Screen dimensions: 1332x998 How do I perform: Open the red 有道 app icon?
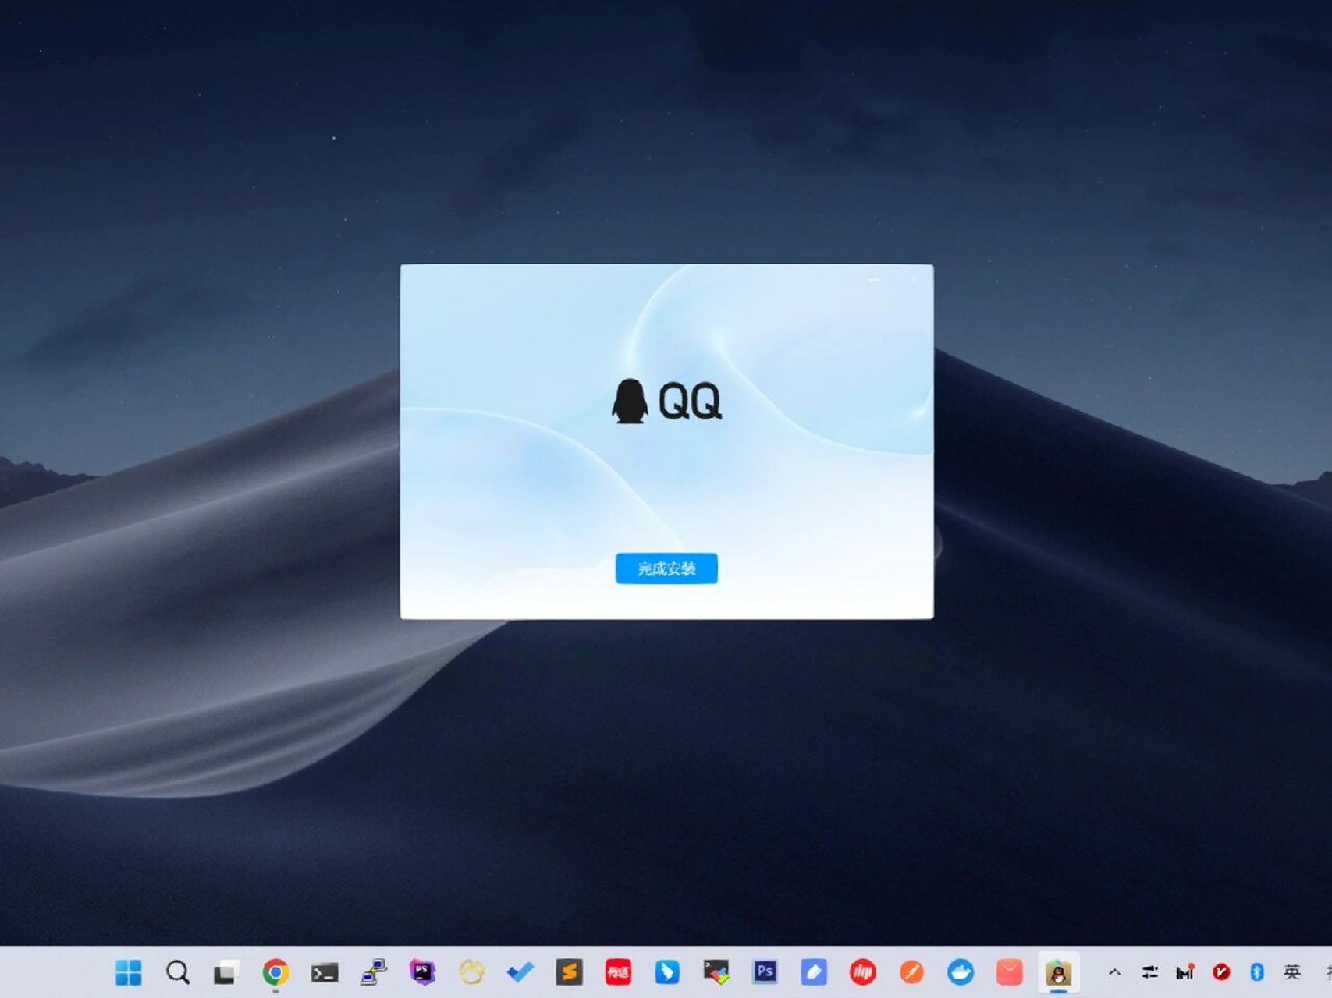pyautogui.click(x=618, y=972)
